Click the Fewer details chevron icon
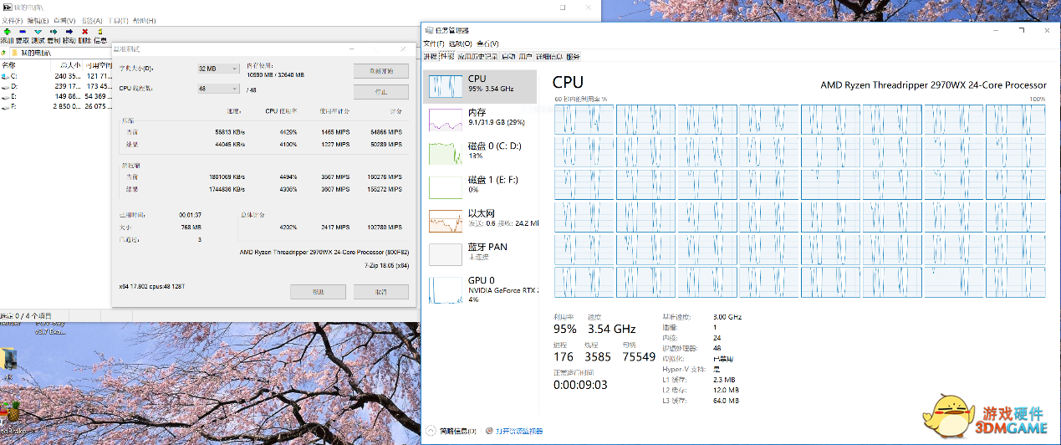 coord(431,431)
